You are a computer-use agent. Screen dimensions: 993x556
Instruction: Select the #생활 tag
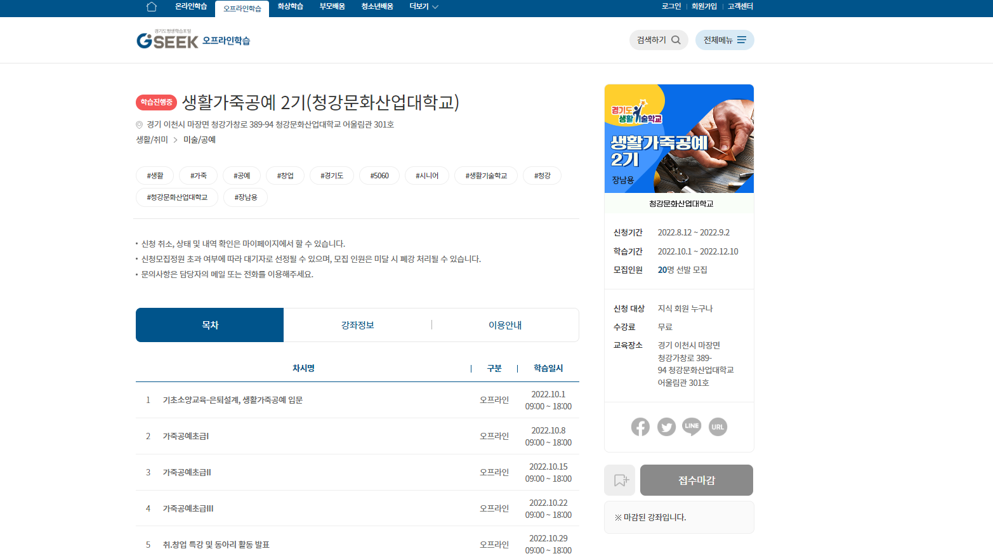click(155, 176)
